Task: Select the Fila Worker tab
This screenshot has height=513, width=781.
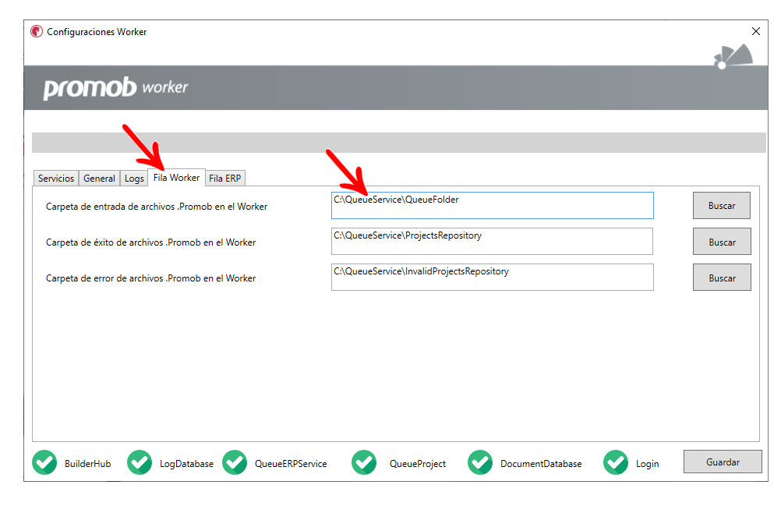Action: click(x=176, y=177)
